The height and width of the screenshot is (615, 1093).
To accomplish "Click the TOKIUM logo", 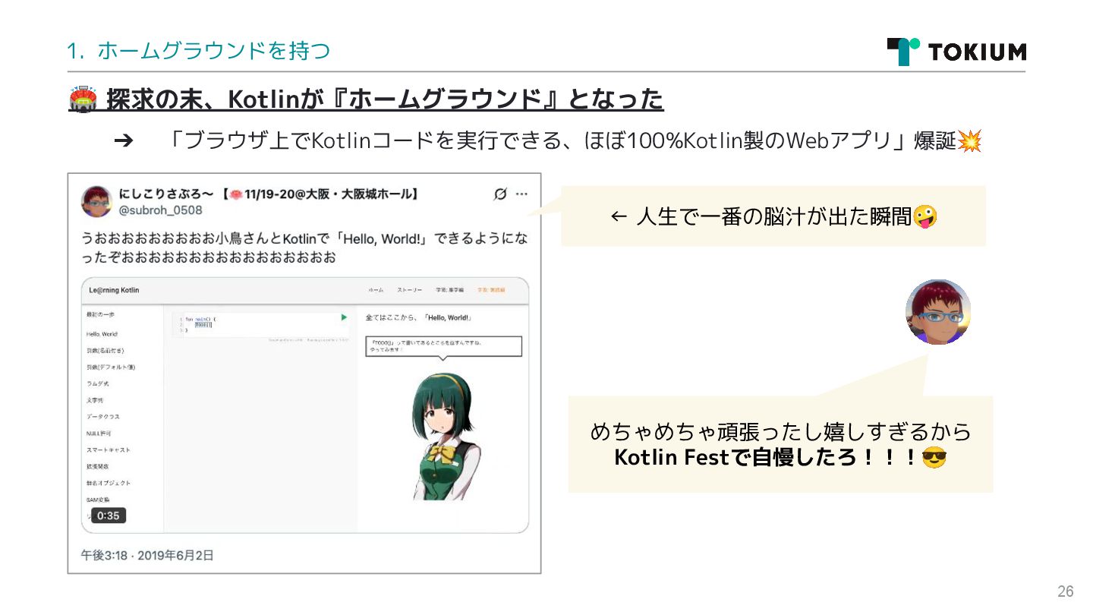I will pyautogui.click(x=956, y=52).
